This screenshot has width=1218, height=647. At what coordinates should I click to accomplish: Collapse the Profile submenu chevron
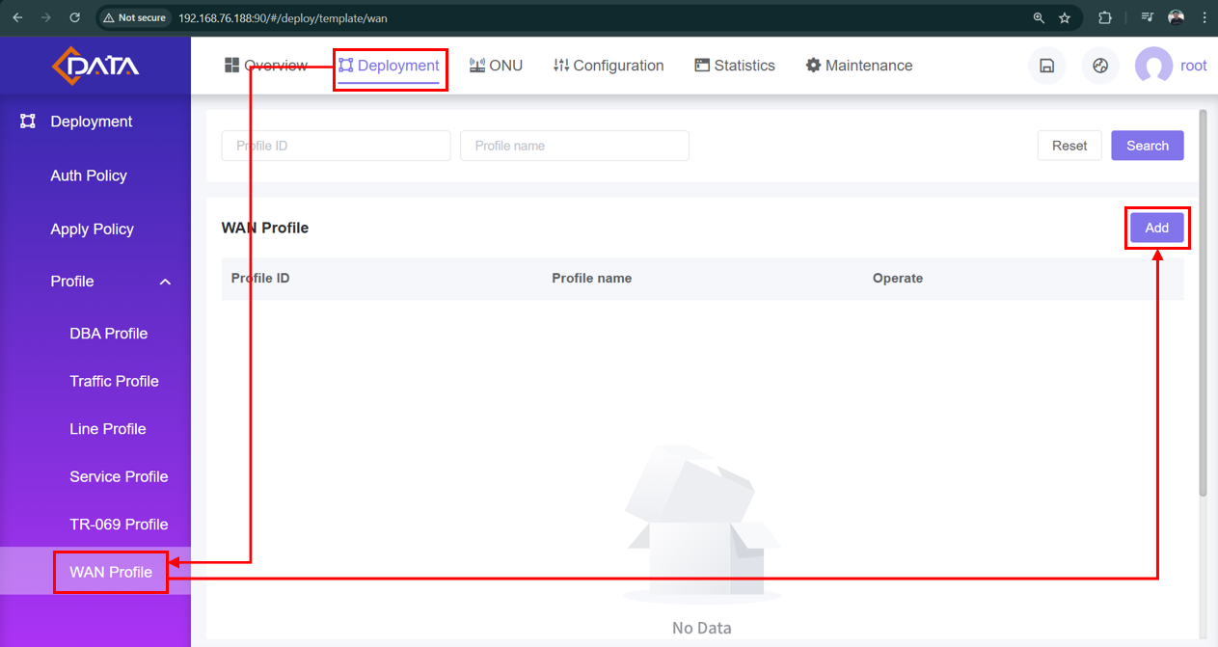165,282
